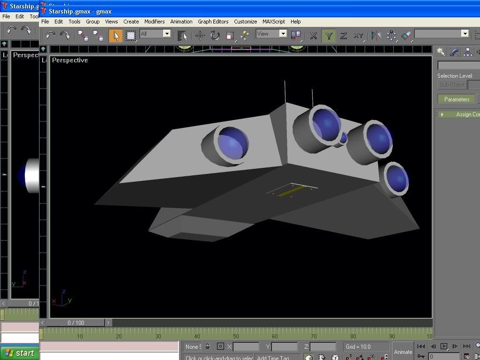Open the Mirror tool
This screenshot has width=480, height=360.
click(x=376, y=36)
